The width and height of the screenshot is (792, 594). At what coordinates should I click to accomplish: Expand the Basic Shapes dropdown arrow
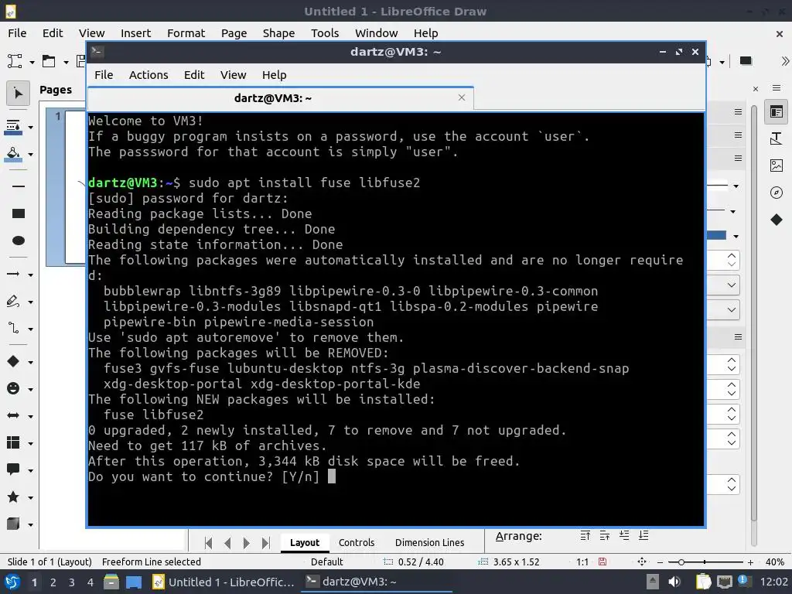30,362
